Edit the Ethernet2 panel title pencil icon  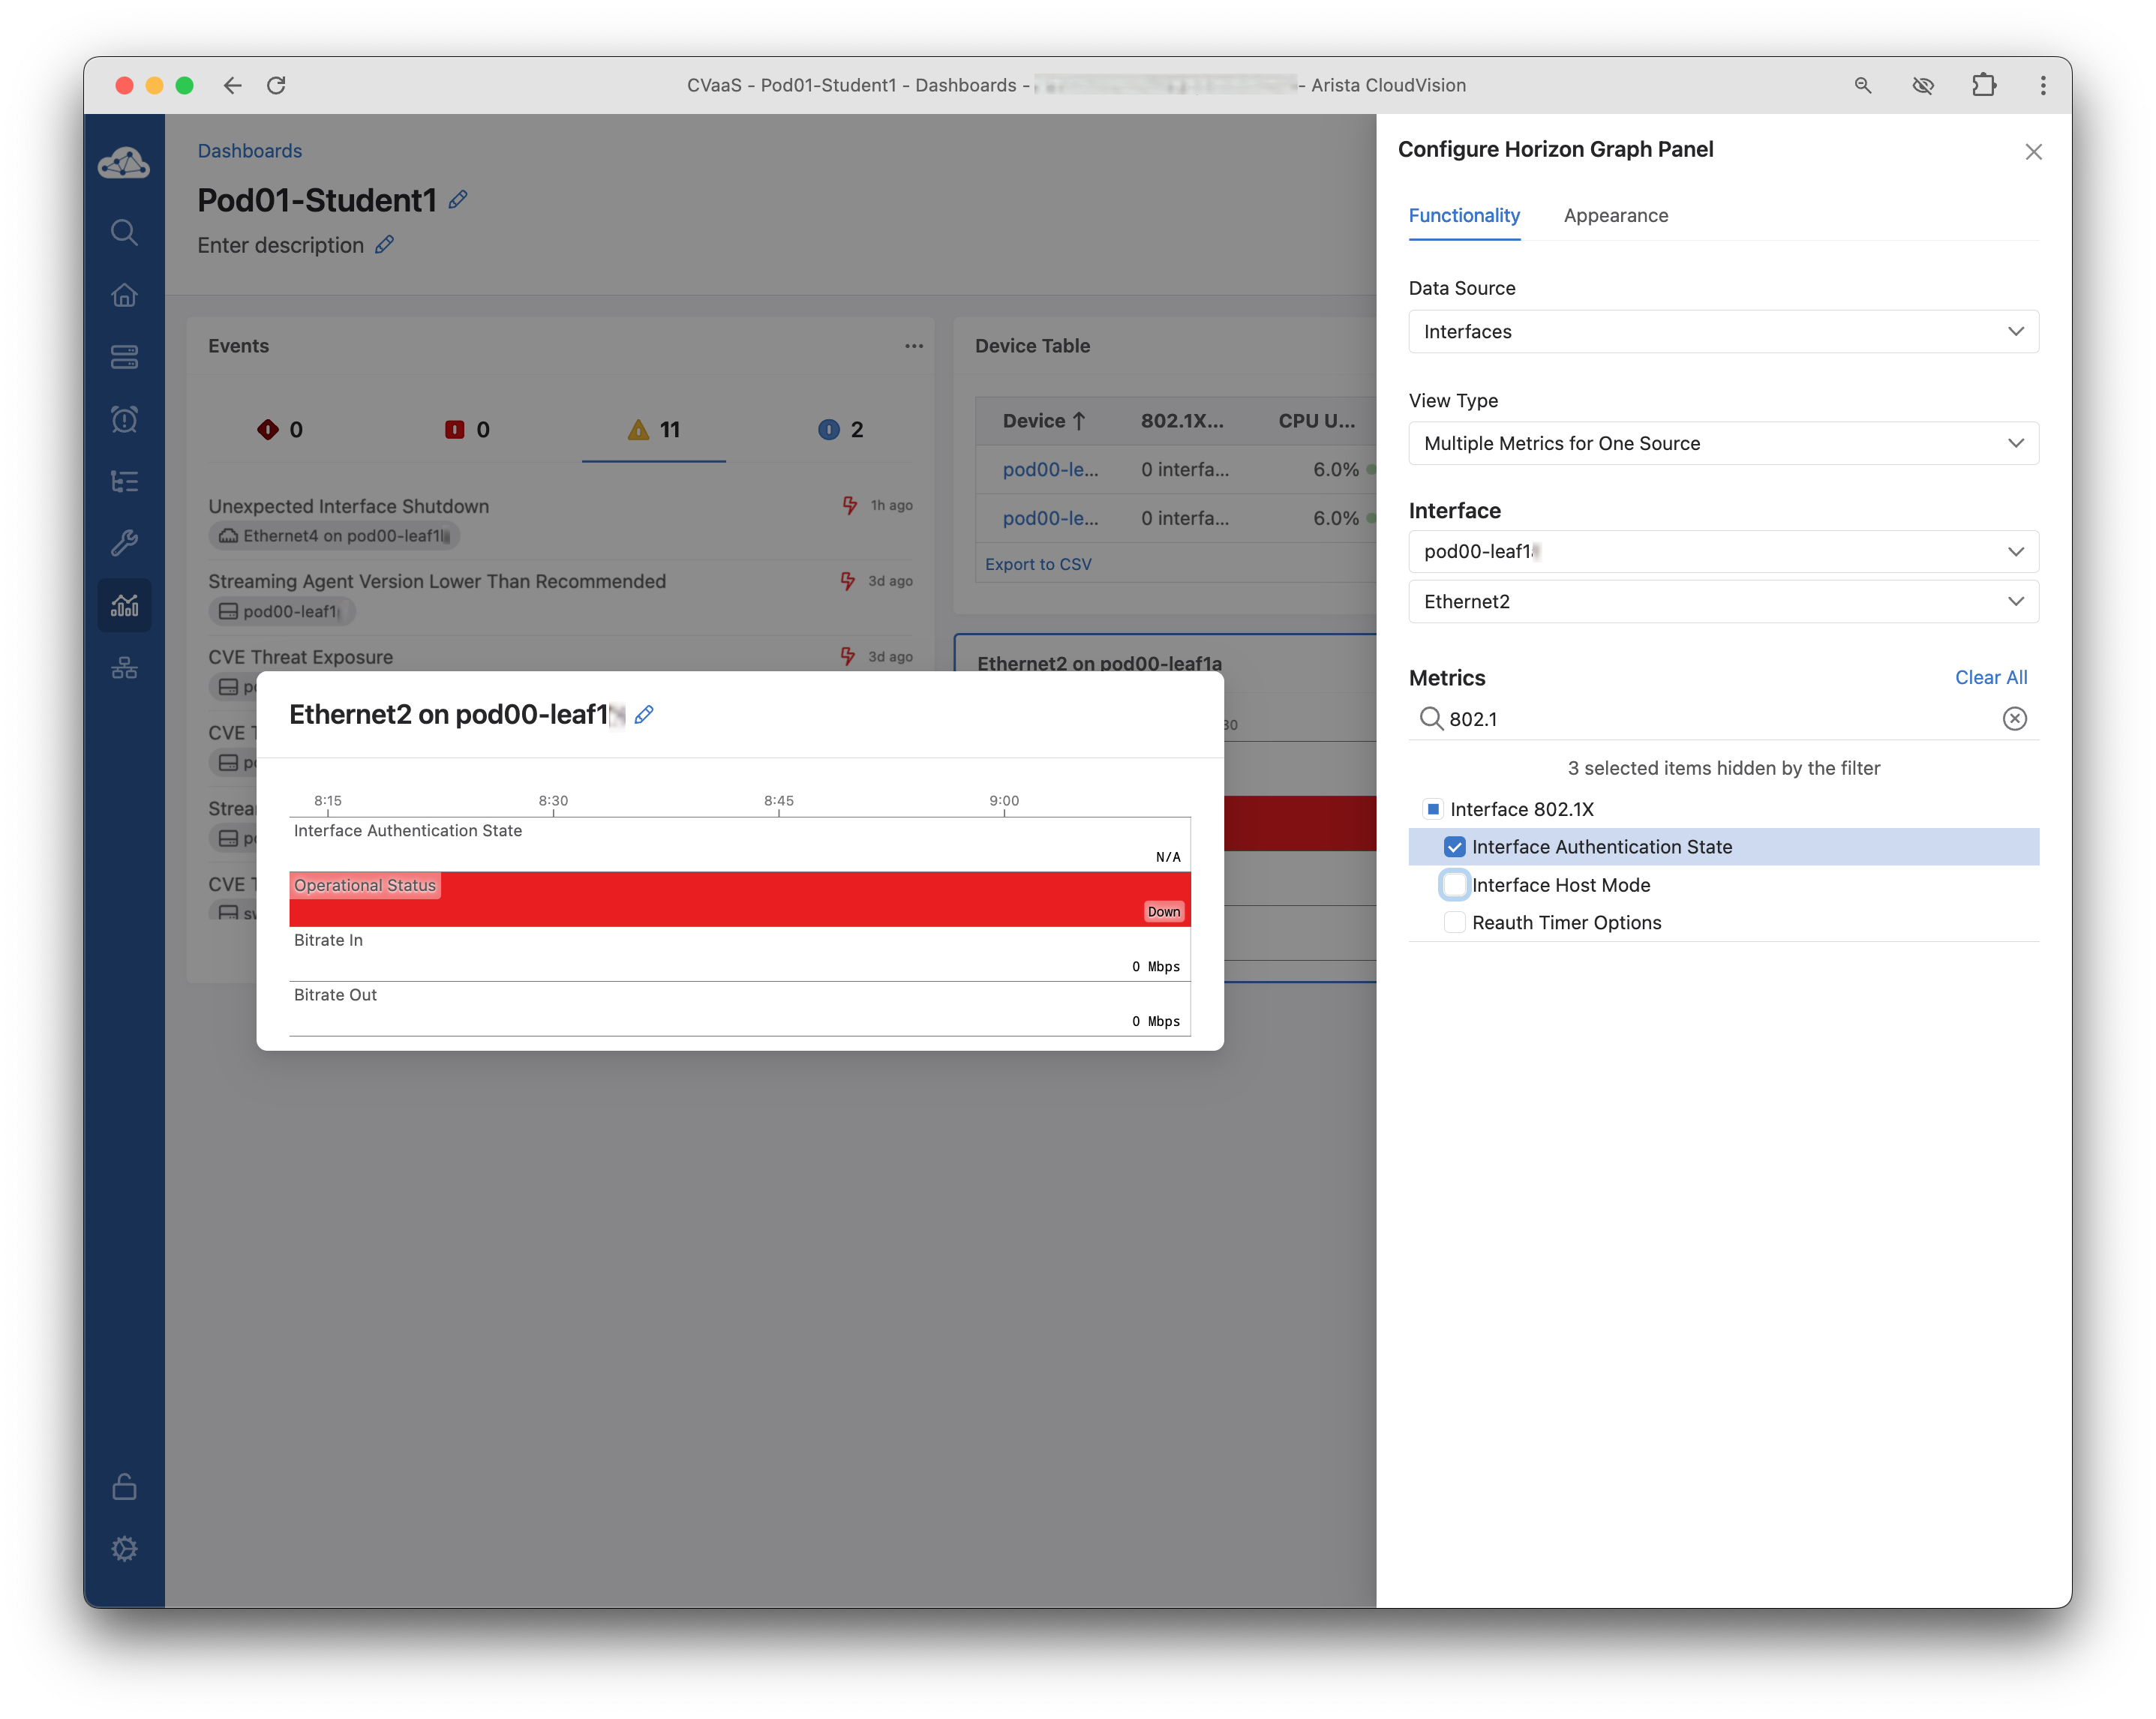point(644,714)
